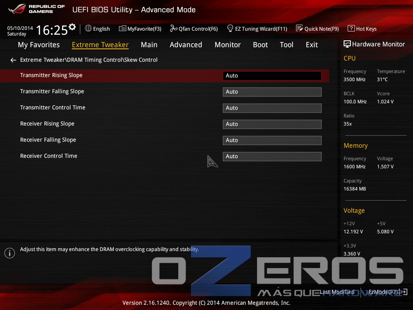This screenshot has width=413, height=310.
Task: Open Transmitter Falling Slope dropdown
Action: point(272,92)
